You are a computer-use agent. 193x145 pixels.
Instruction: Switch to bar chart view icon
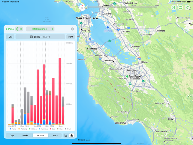72,135
